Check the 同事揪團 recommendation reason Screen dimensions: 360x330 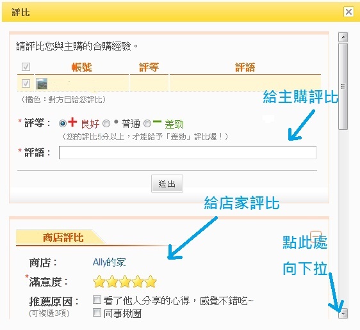coord(97,312)
